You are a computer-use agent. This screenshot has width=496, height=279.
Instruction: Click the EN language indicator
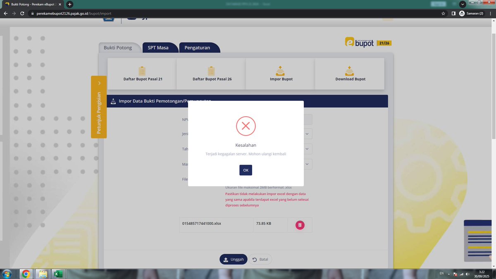[441, 274]
